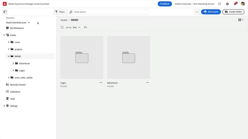
Task: Open the user profile avatar
Action: coord(243,4)
